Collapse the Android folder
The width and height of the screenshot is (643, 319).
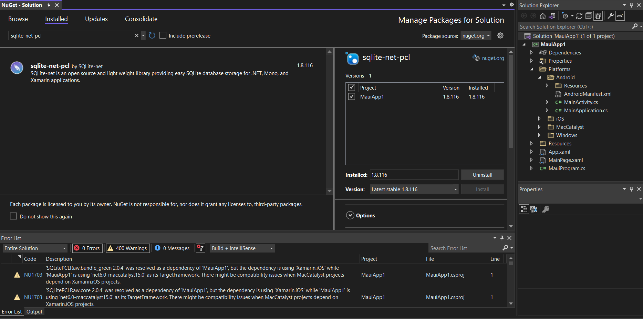[x=539, y=78]
